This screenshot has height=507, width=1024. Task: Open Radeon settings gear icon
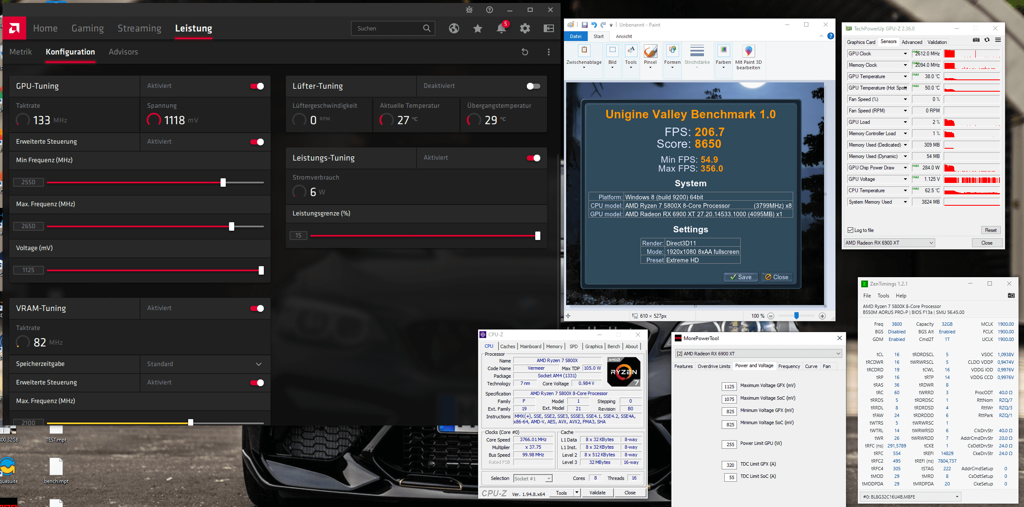pyautogui.click(x=525, y=28)
